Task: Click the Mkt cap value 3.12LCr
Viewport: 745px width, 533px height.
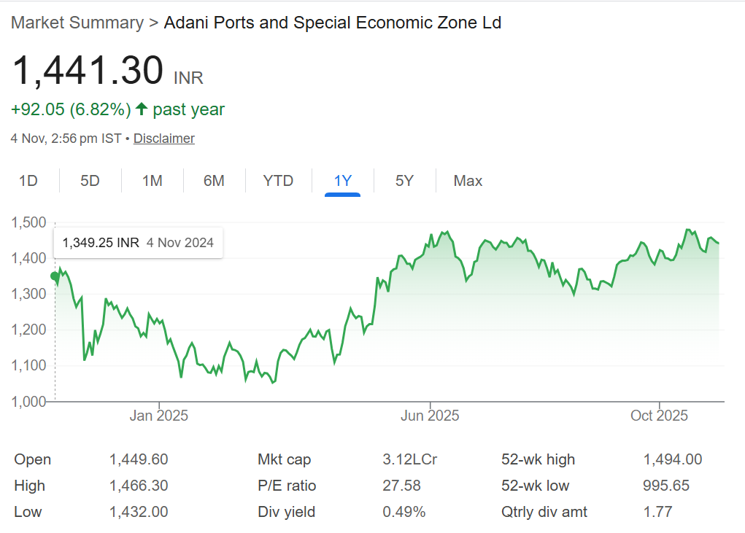Action: point(409,459)
